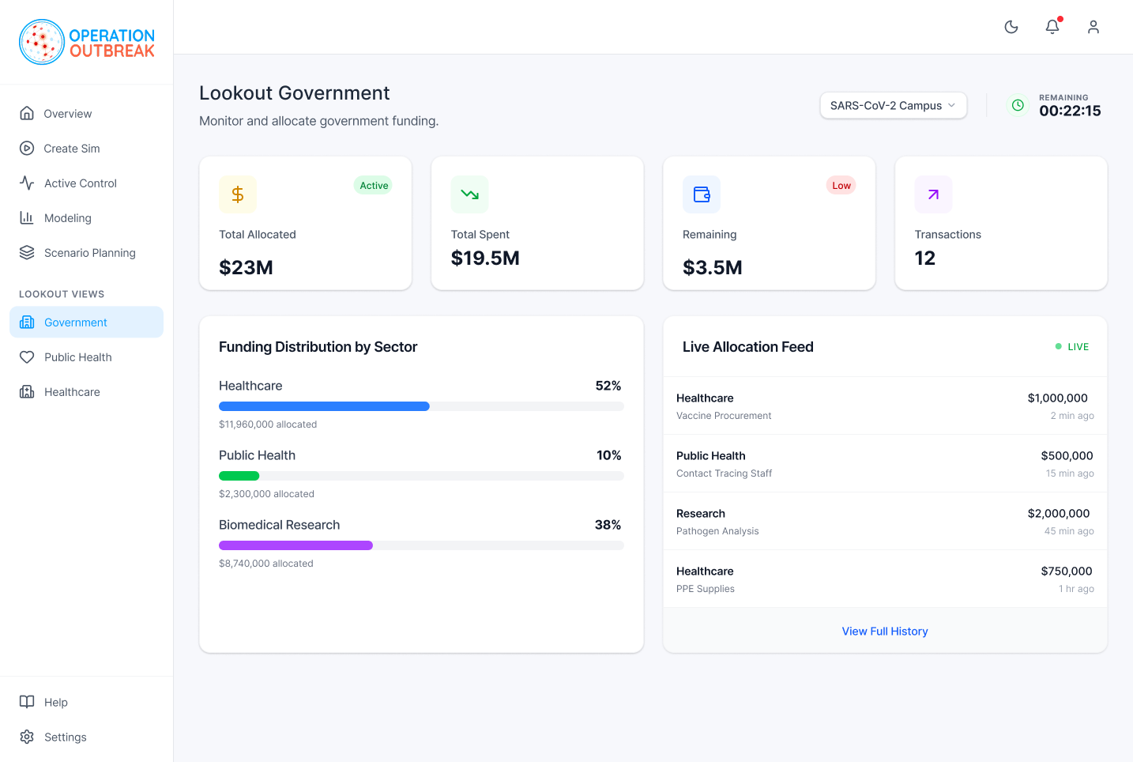
Task: Click View Full History link
Action: point(884,631)
